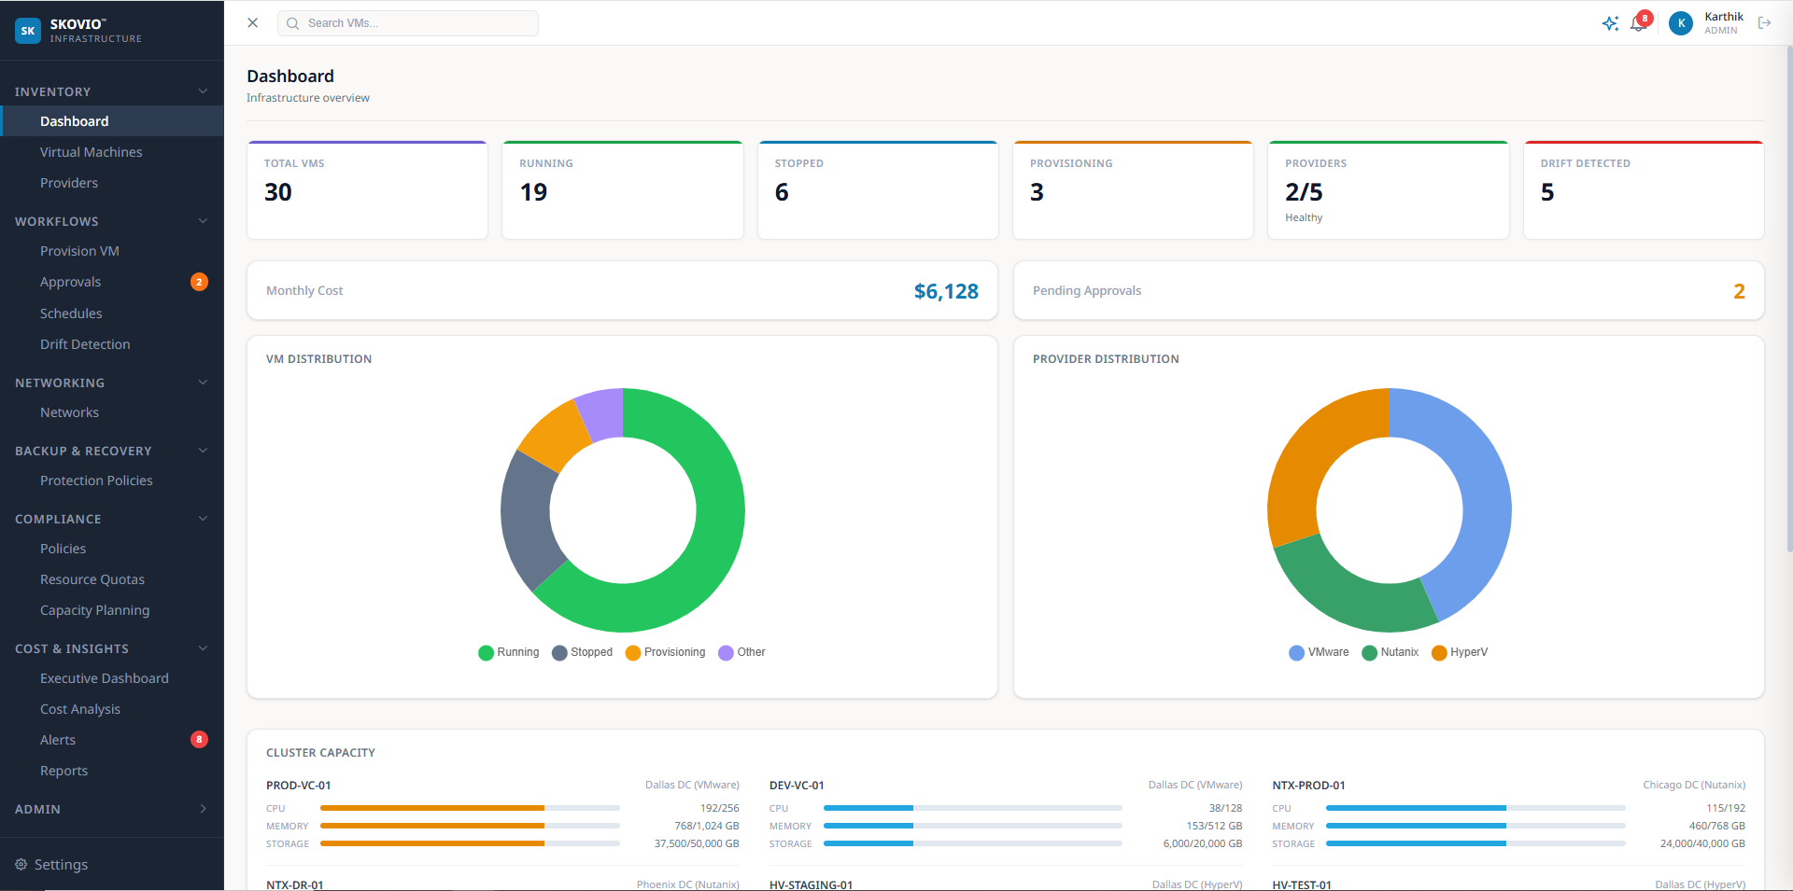Viewport: 1793px width, 891px height.
Task: Click the SK Skovio logo icon
Action: point(28,31)
